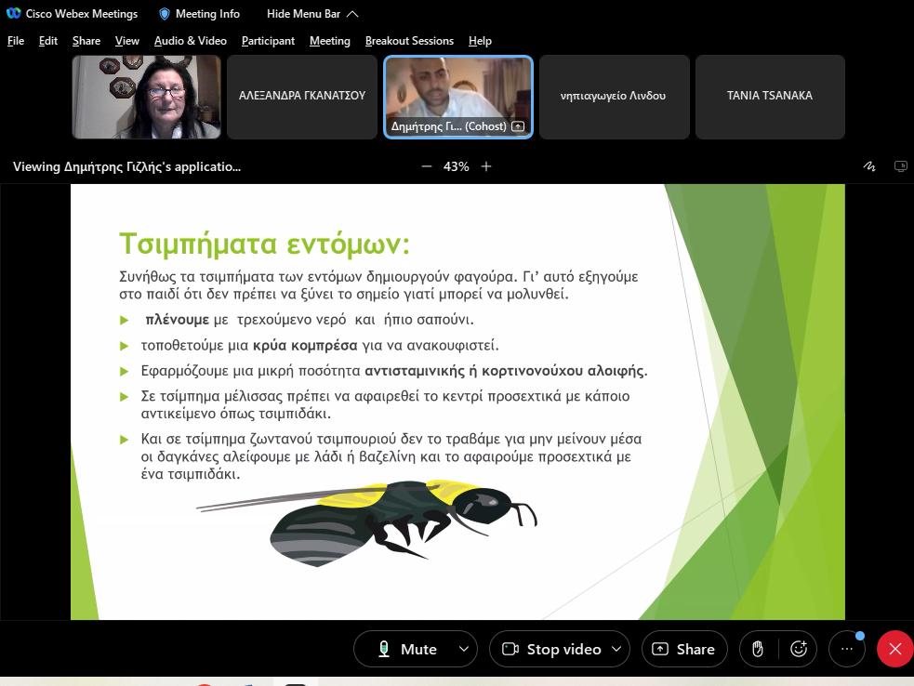The height and width of the screenshot is (686, 914).
Task: Click the shared screen layout icon
Action: click(x=900, y=166)
